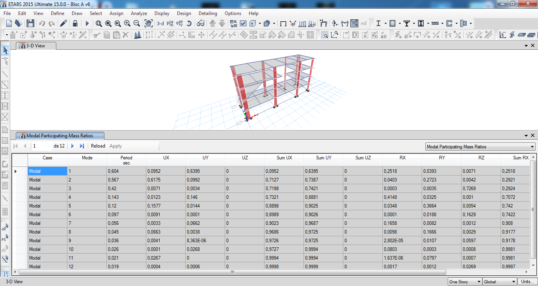Click the Restore Previous Zoom icon
538x286 pixels.
[118, 23]
